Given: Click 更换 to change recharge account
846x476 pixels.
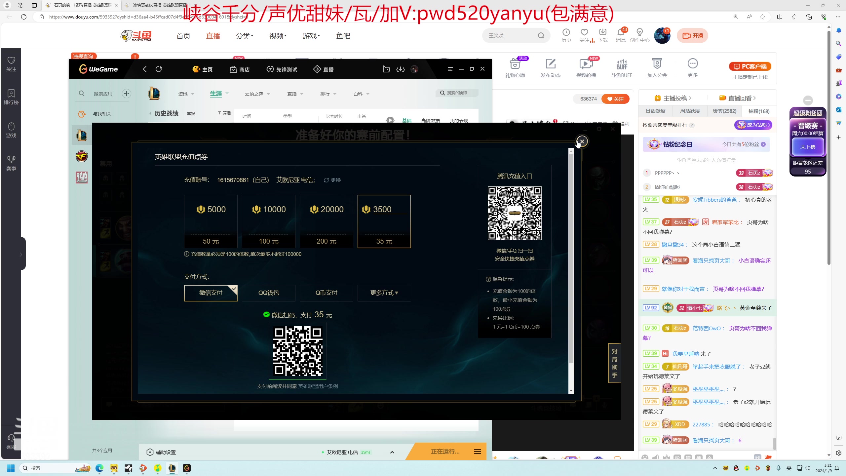Looking at the screenshot, I should [x=332, y=180].
